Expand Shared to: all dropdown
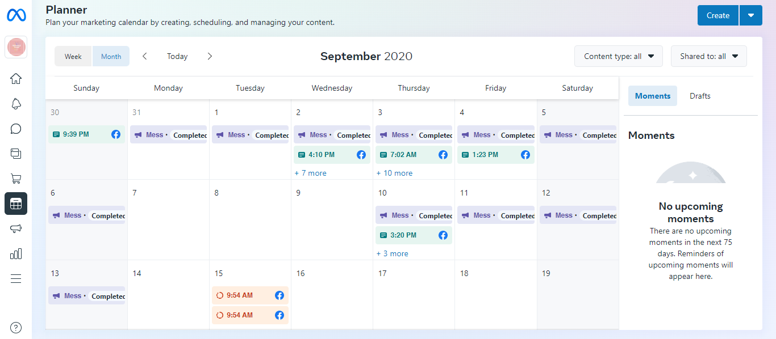Image resolution: width=776 pixels, height=339 pixels. tap(708, 56)
